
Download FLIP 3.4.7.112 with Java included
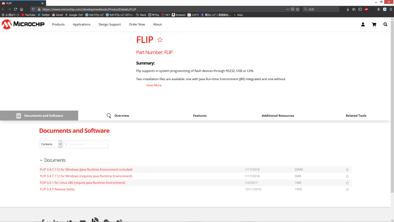(86, 170)
